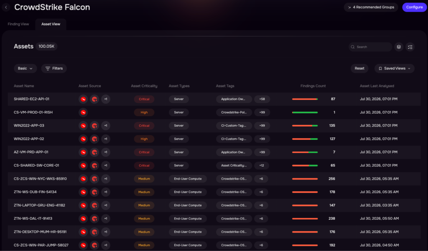This screenshot has height=251, width=428.
Task: Expand +58 more tags for SHARED-EC2-API-01
Action: 262,99
